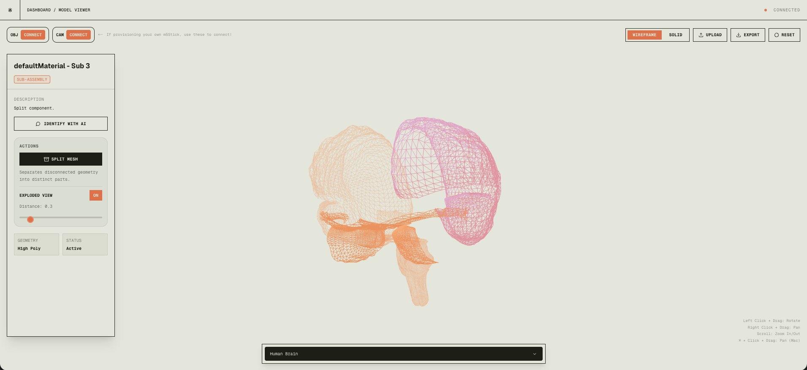Click the Sub-Assembly tag badge

(x=32, y=80)
